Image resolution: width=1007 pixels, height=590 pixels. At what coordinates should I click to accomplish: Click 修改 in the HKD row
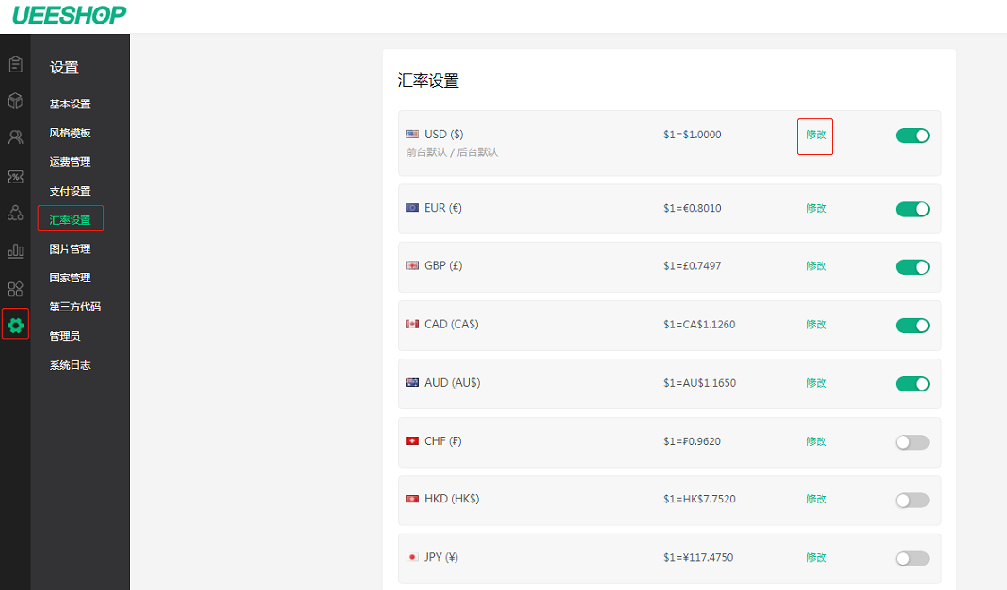pos(816,500)
